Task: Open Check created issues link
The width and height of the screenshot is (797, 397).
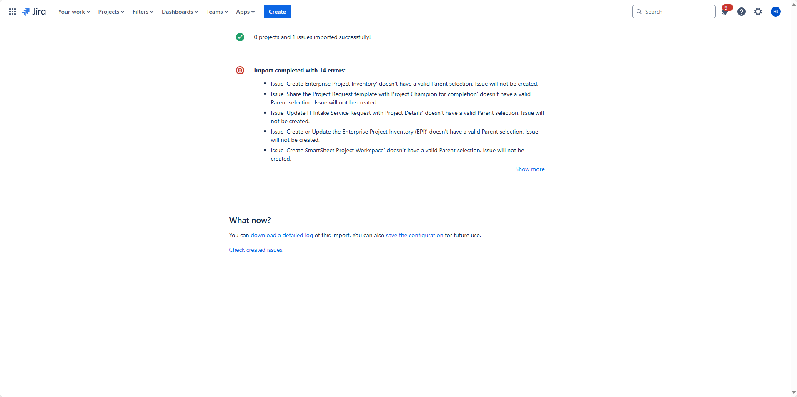Action: pos(256,250)
